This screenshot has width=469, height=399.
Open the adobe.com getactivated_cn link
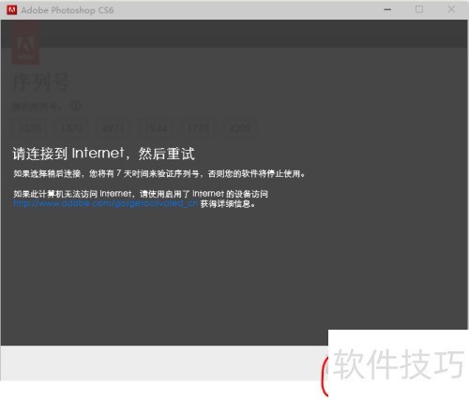coord(105,204)
